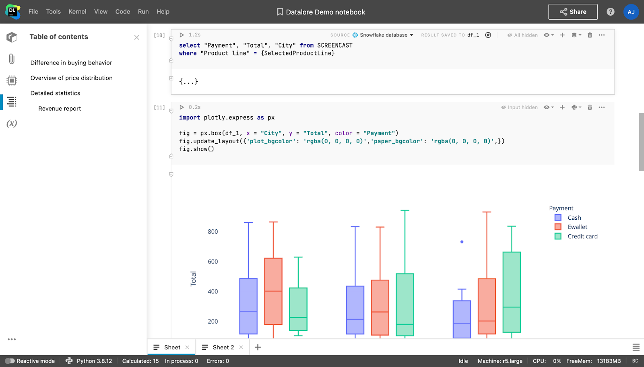This screenshot has height=367, width=644.
Task: Toggle Ewallet series in legend
Action: 571,227
